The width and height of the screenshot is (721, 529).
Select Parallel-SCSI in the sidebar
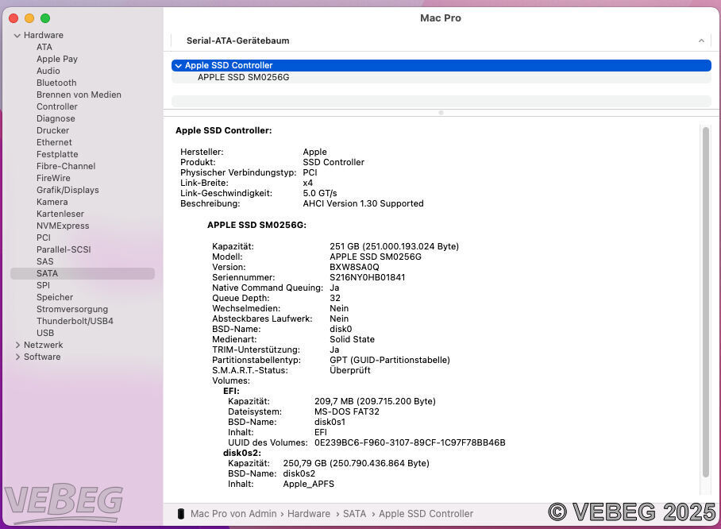tap(64, 249)
